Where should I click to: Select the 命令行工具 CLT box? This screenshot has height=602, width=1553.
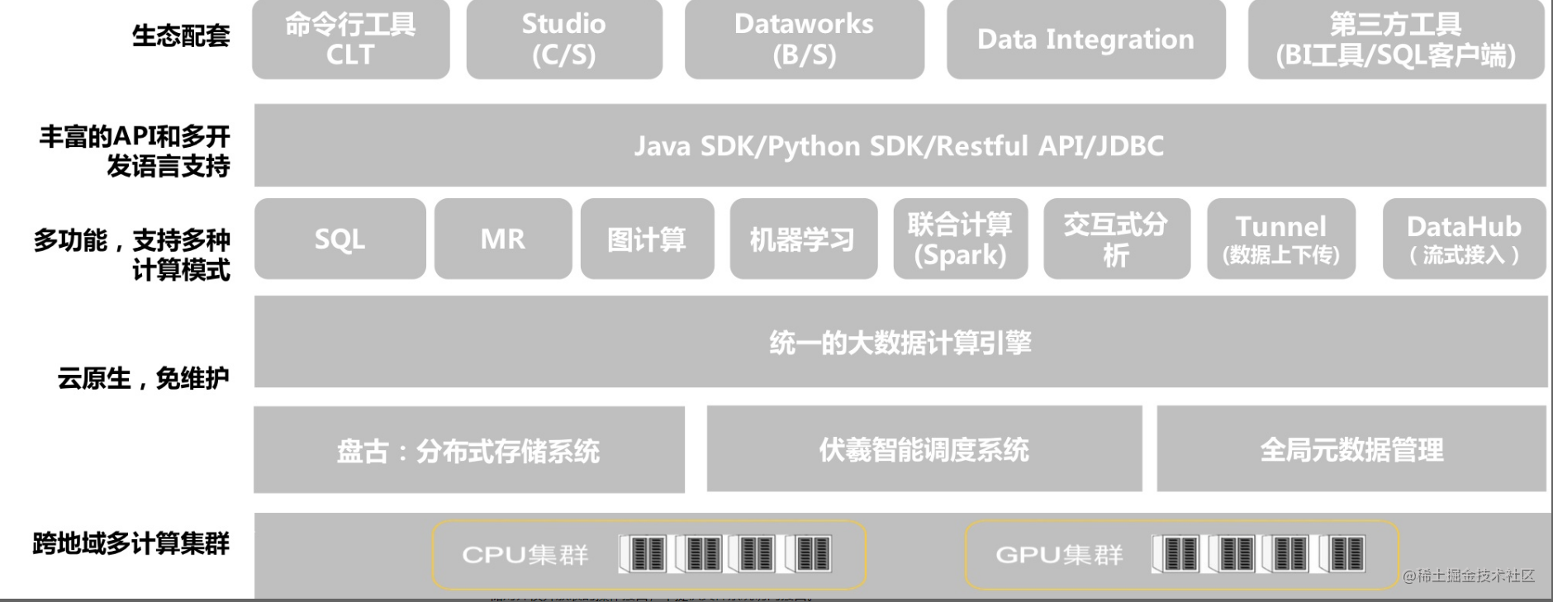click(351, 39)
